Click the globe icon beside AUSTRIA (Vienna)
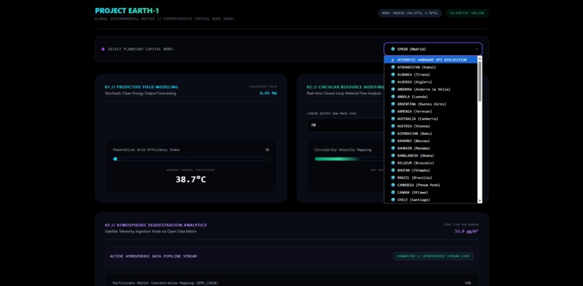This screenshot has width=583, height=286. 393,126
